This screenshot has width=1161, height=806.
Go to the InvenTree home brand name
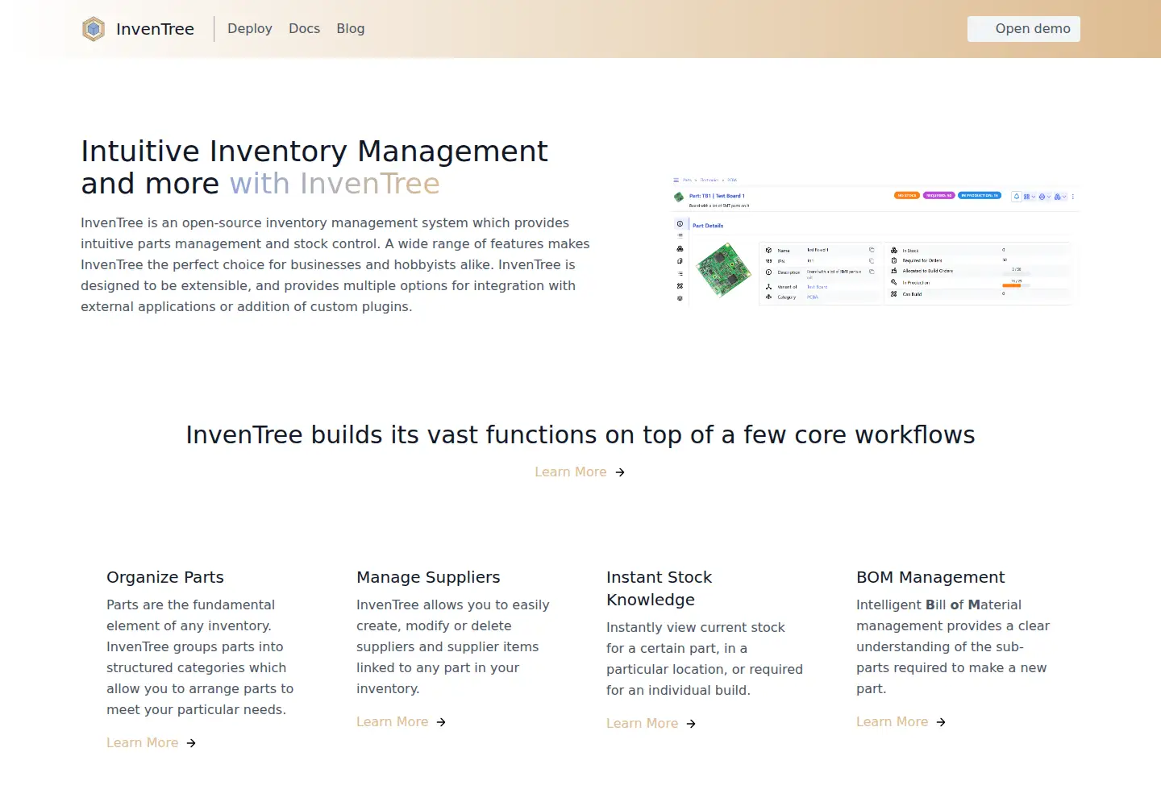point(155,29)
